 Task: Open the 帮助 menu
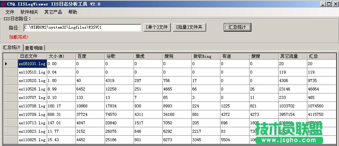[x=73, y=12]
